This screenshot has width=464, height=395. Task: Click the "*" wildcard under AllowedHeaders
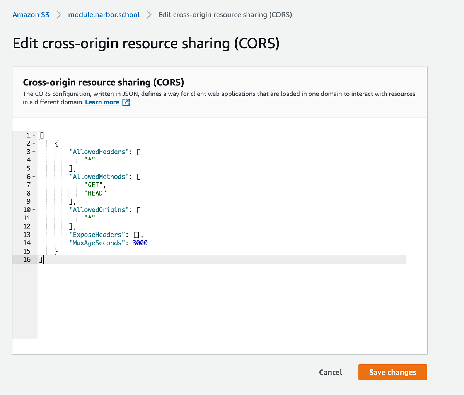click(x=89, y=160)
